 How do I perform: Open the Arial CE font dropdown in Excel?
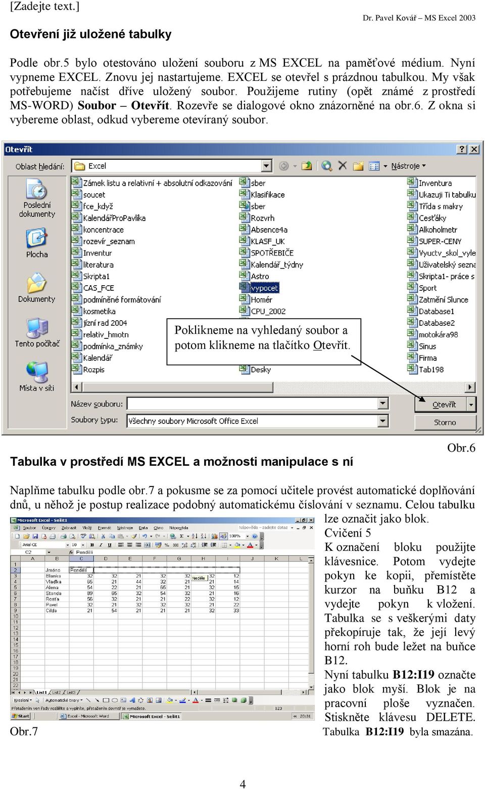click(x=67, y=545)
